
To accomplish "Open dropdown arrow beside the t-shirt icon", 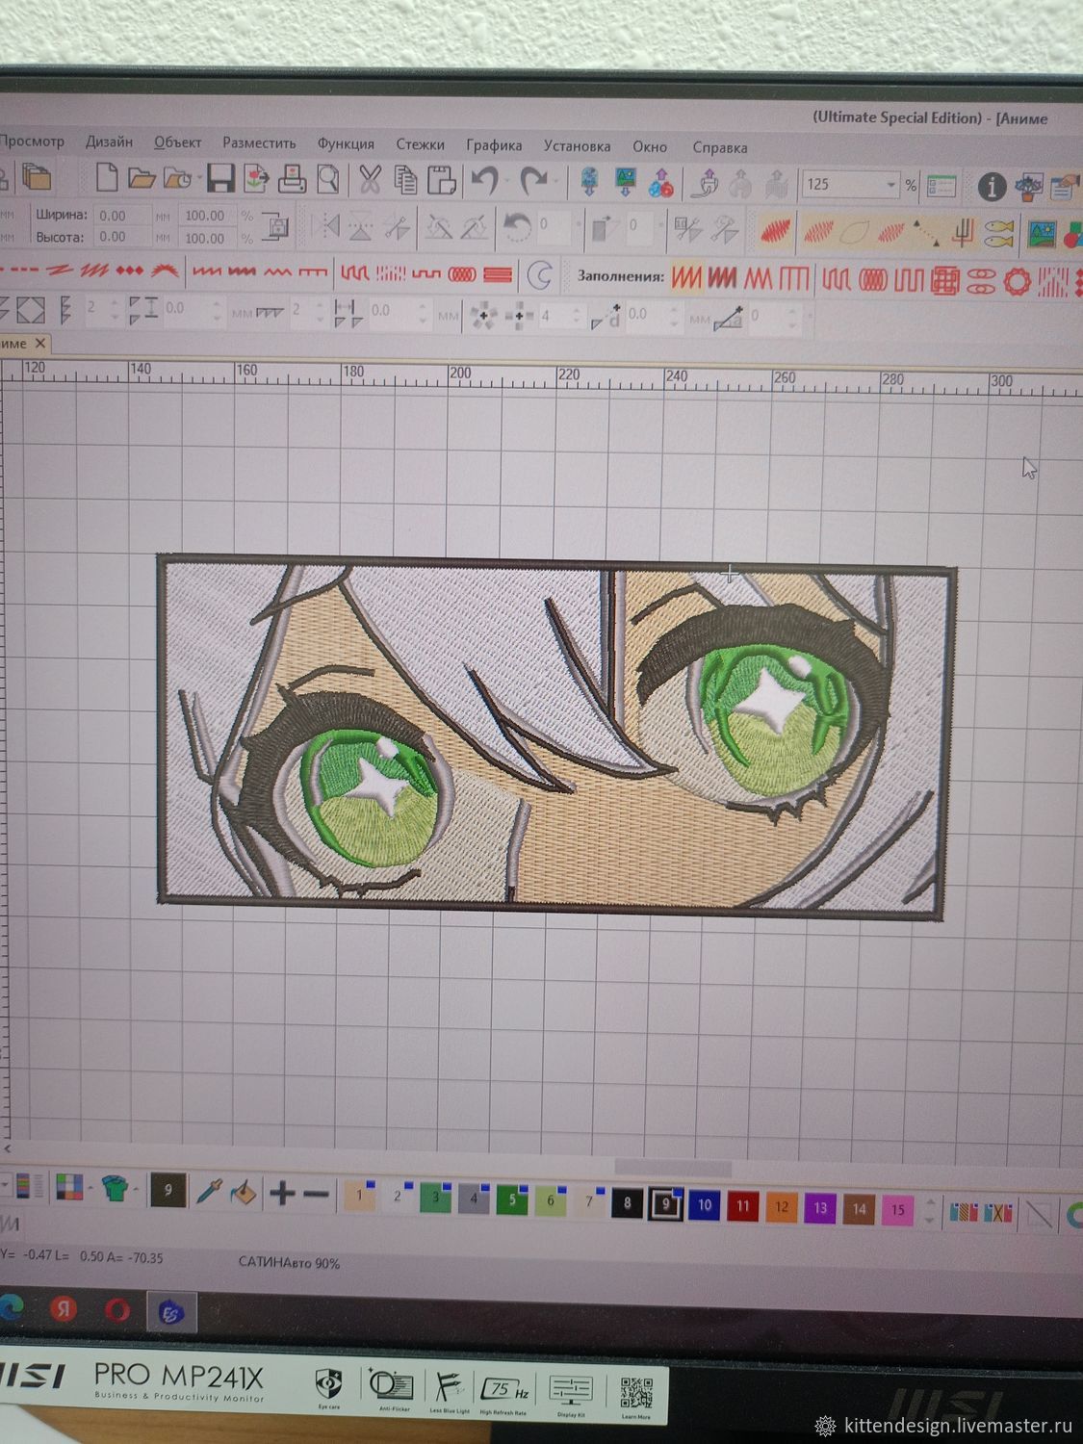I will 135,1189.
